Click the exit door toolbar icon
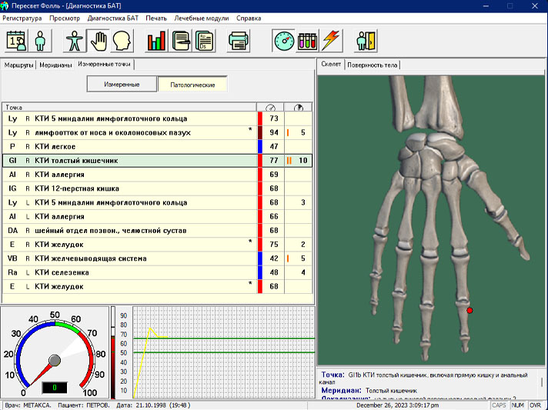The image size is (548, 410). (x=366, y=39)
